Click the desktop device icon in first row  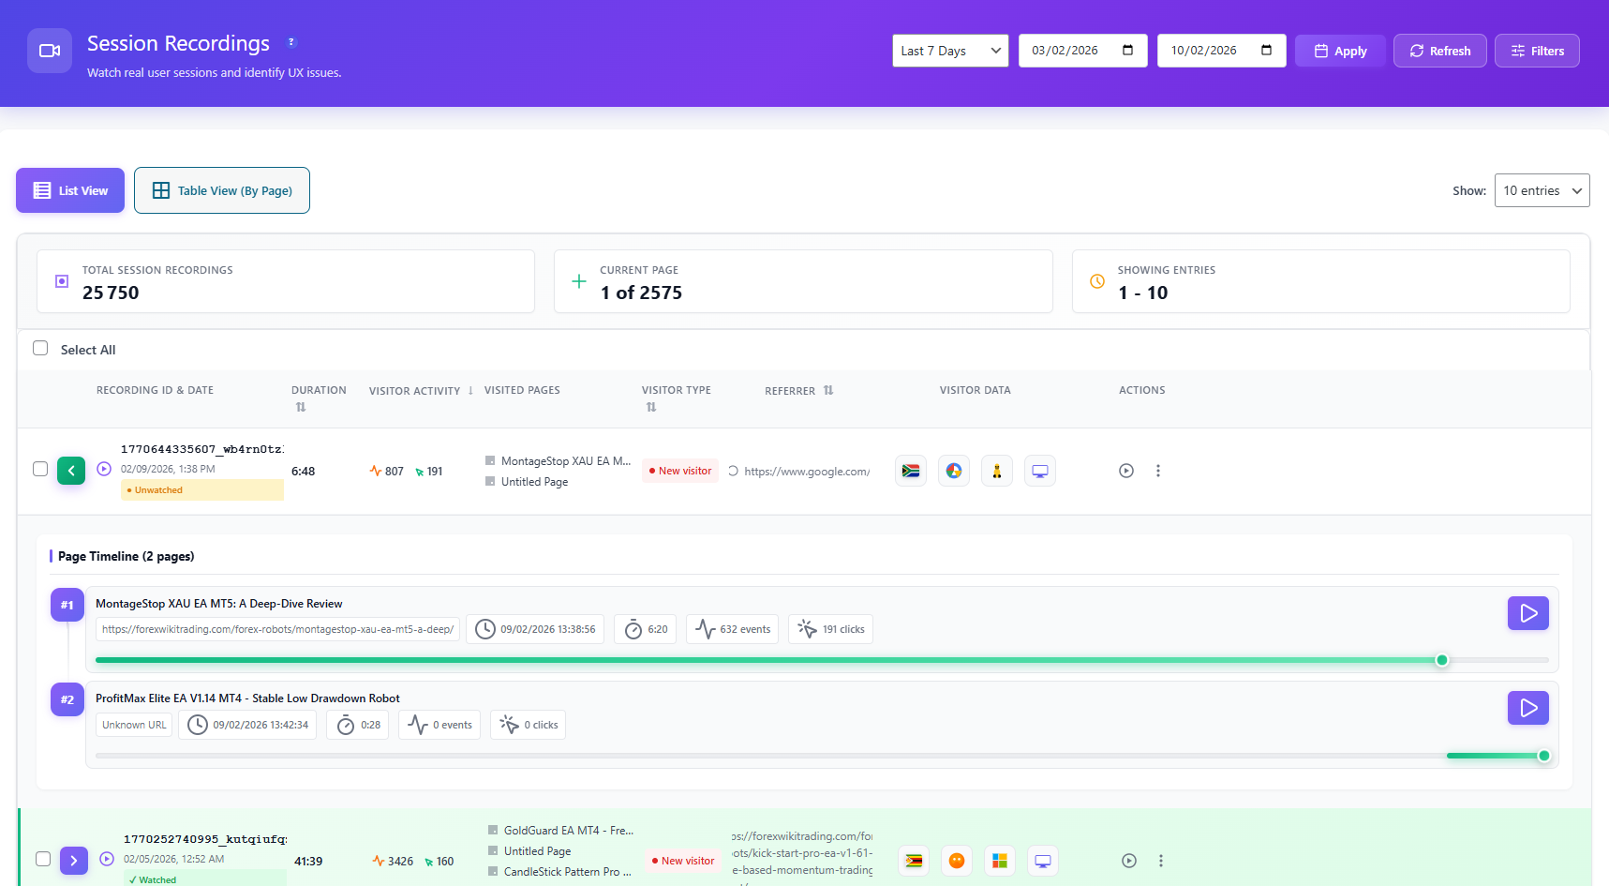pos(1040,471)
